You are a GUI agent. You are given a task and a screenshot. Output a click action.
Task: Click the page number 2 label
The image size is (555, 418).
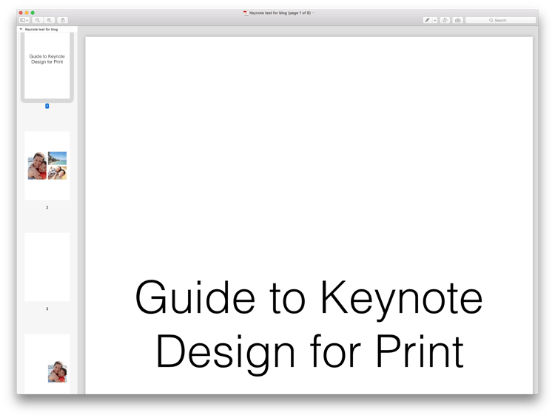click(x=47, y=207)
